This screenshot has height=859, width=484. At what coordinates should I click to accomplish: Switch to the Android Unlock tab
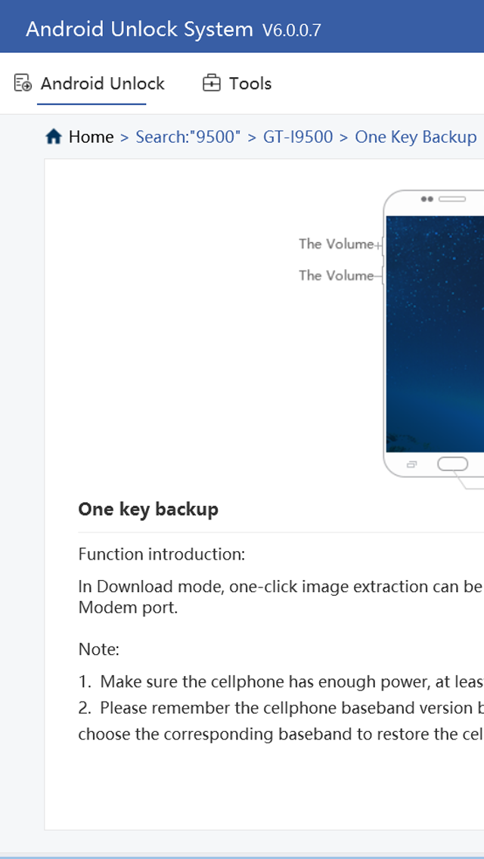[102, 83]
